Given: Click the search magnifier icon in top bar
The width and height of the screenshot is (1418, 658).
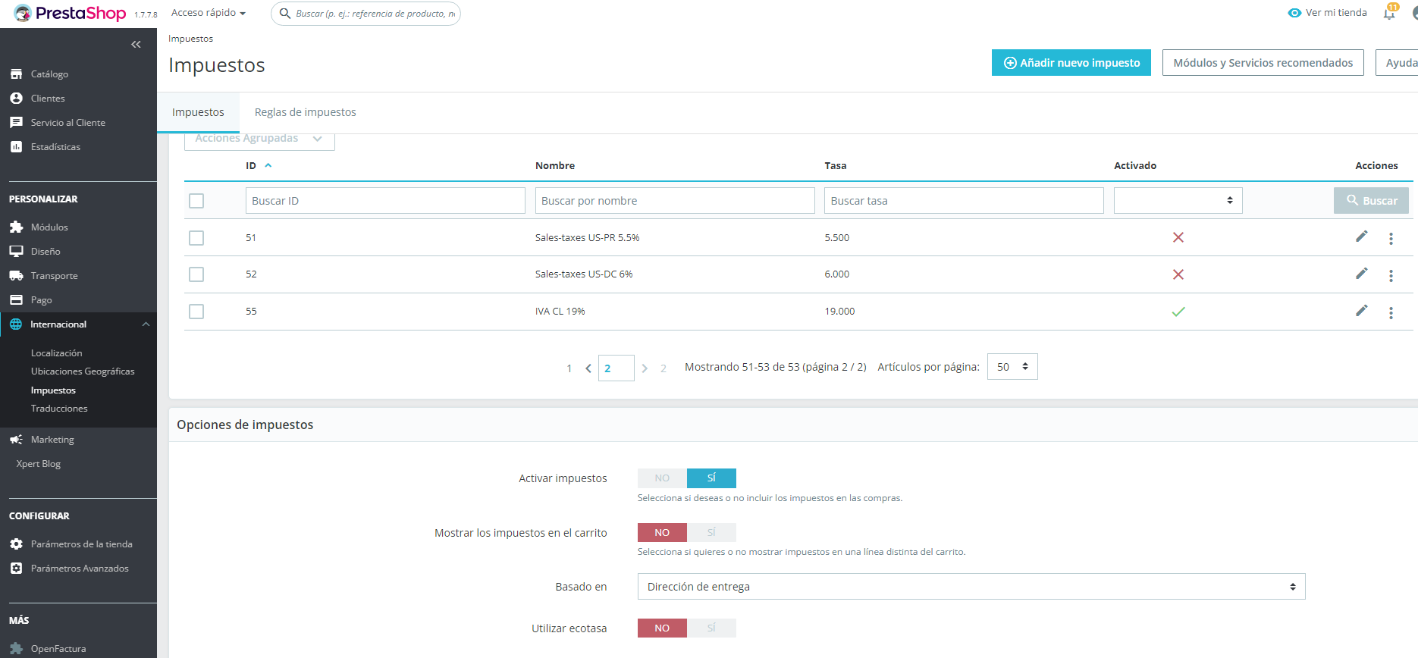Looking at the screenshot, I should pos(285,14).
